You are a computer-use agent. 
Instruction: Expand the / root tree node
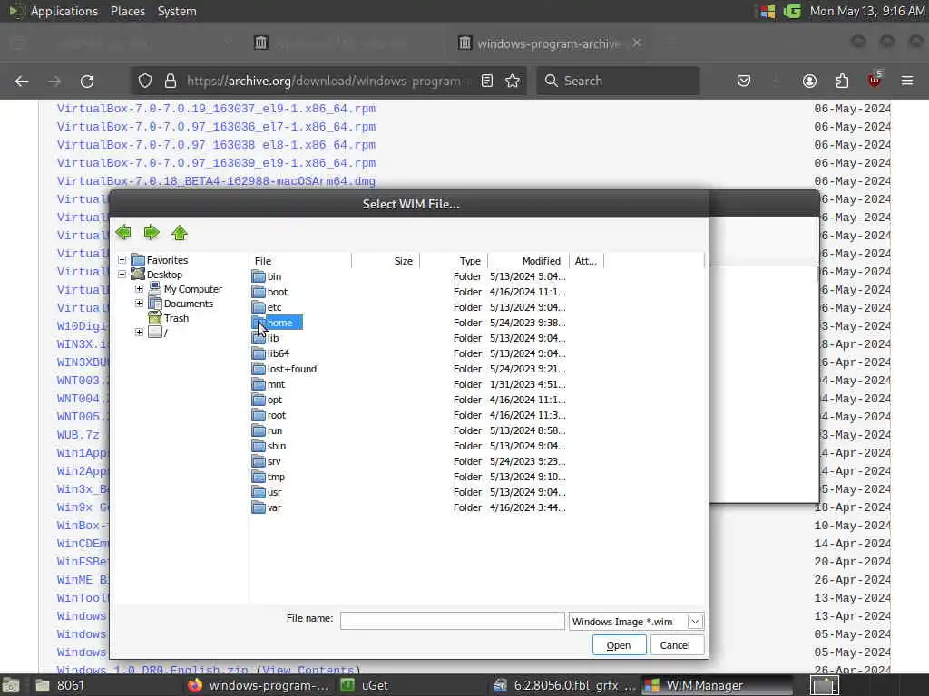[x=139, y=332]
